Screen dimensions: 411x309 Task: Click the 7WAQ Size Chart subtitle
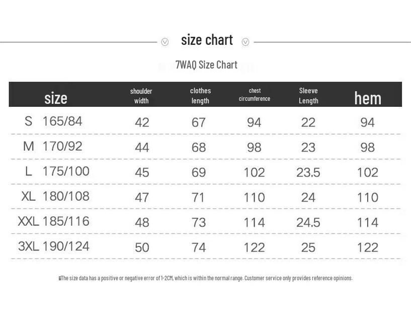click(206, 65)
